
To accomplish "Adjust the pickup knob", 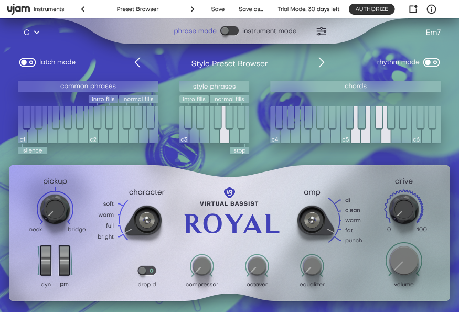I will point(55,209).
